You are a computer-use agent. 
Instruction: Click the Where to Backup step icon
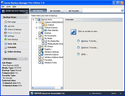[x=5, y=29]
